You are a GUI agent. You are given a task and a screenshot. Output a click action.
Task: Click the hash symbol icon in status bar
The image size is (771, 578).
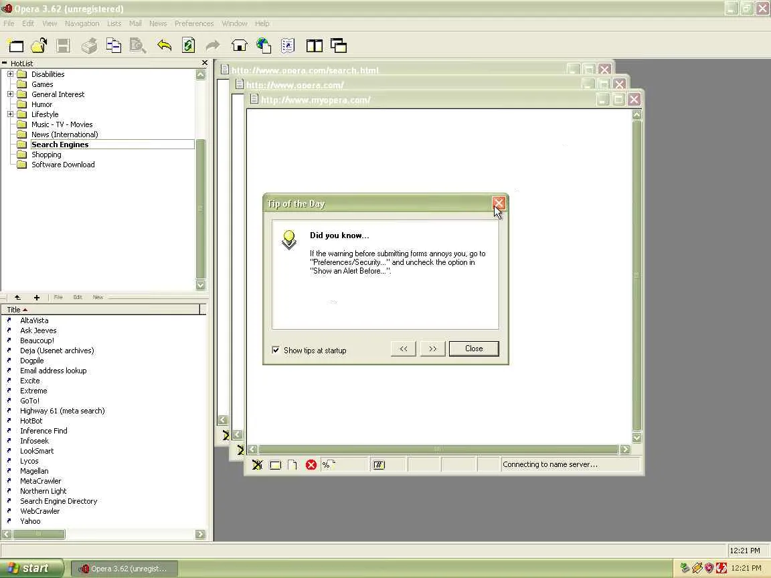tap(379, 464)
